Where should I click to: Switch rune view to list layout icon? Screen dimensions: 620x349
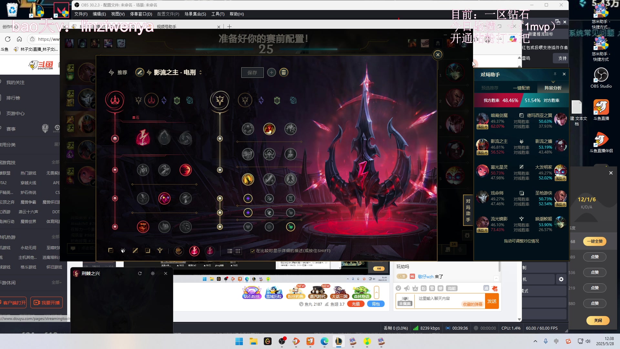pos(230,251)
